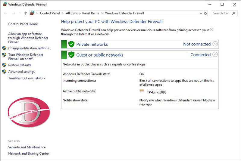The image size is (241, 161).
Task: Open Troubleshoot my network
Action: click(x=27, y=78)
